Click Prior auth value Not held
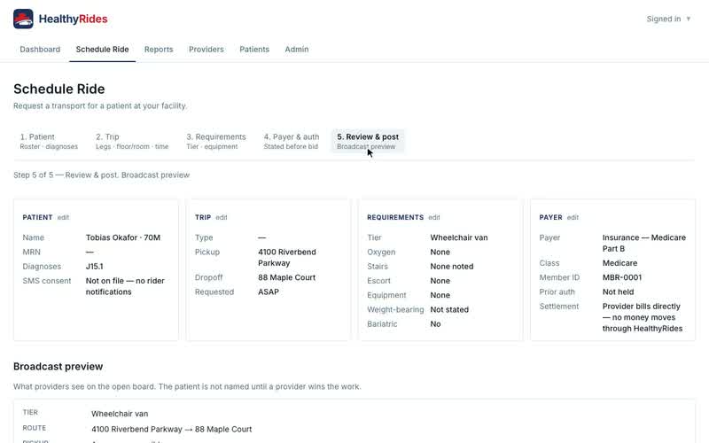 tap(618, 292)
